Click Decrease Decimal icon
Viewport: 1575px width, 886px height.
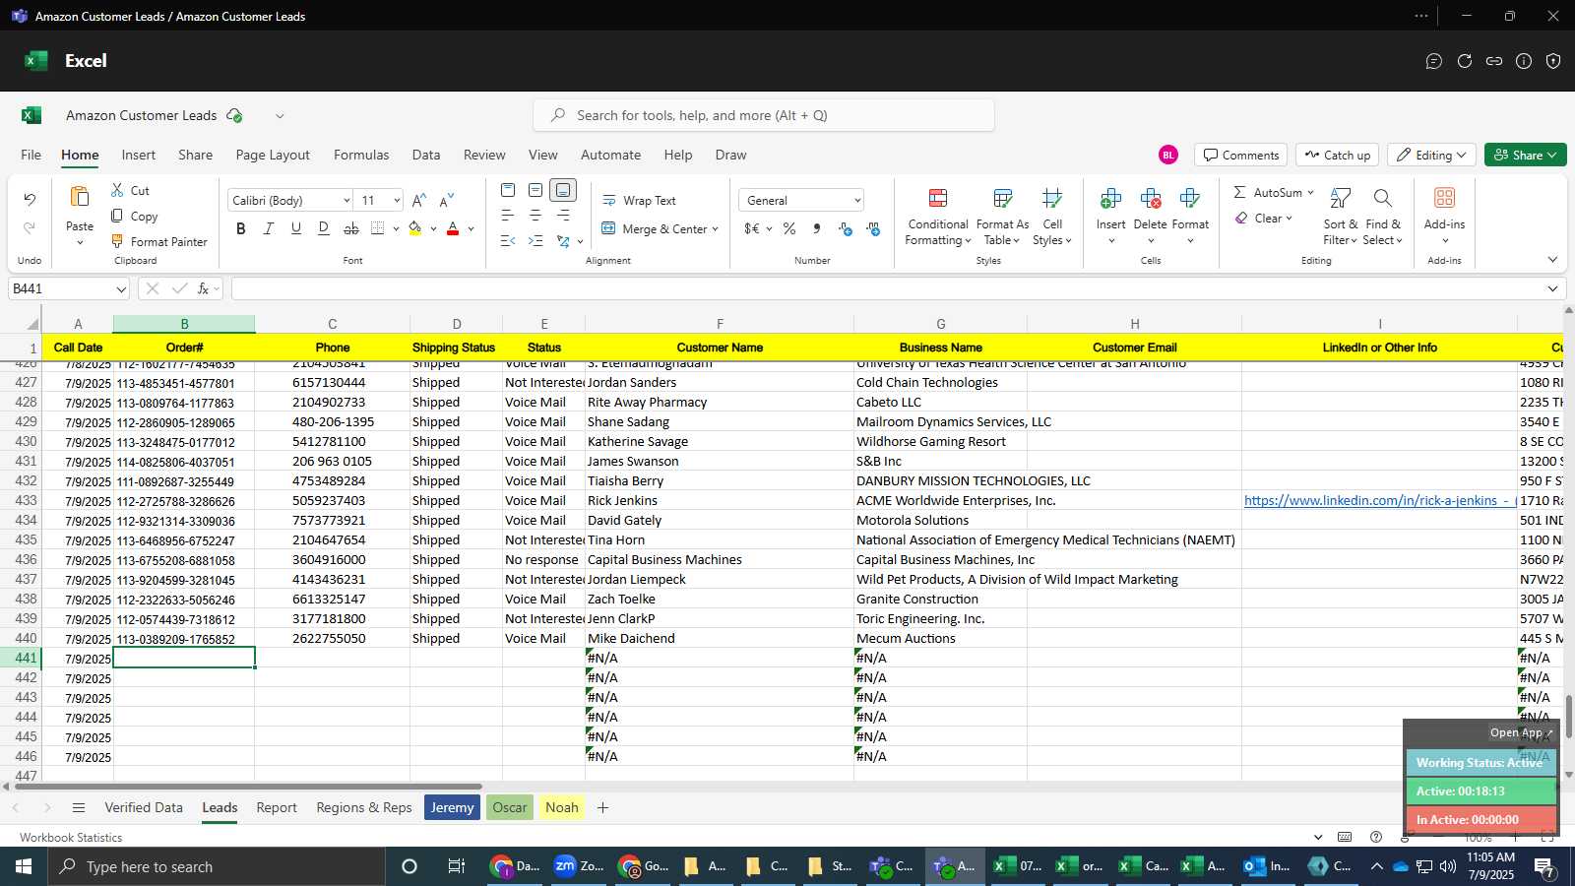[x=873, y=228]
